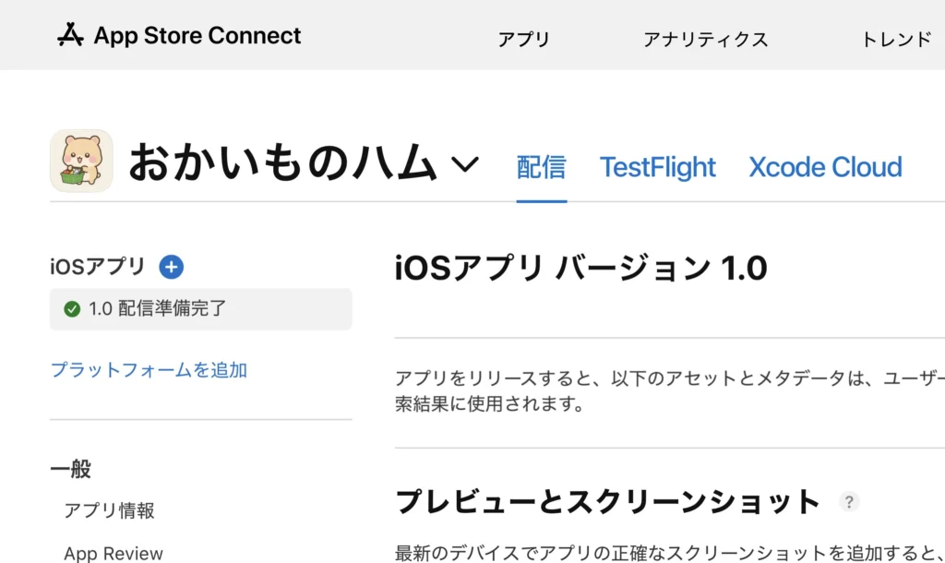Expand the iOSアプリ version list
This screenshot has width=945, height=563.
(97, 266)
